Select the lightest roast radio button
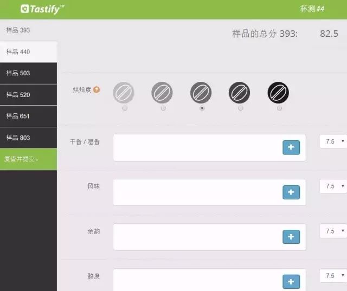The image size is (347, 291). (125, 108)
